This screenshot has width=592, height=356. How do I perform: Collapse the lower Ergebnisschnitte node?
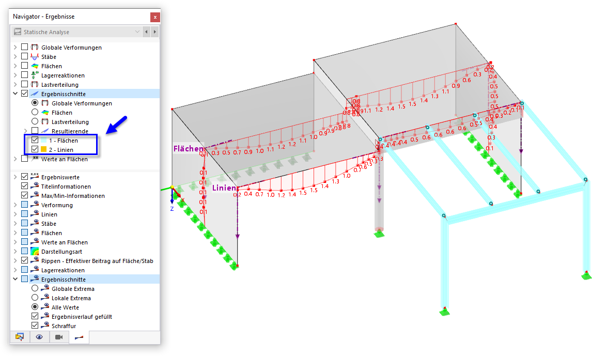15,279
